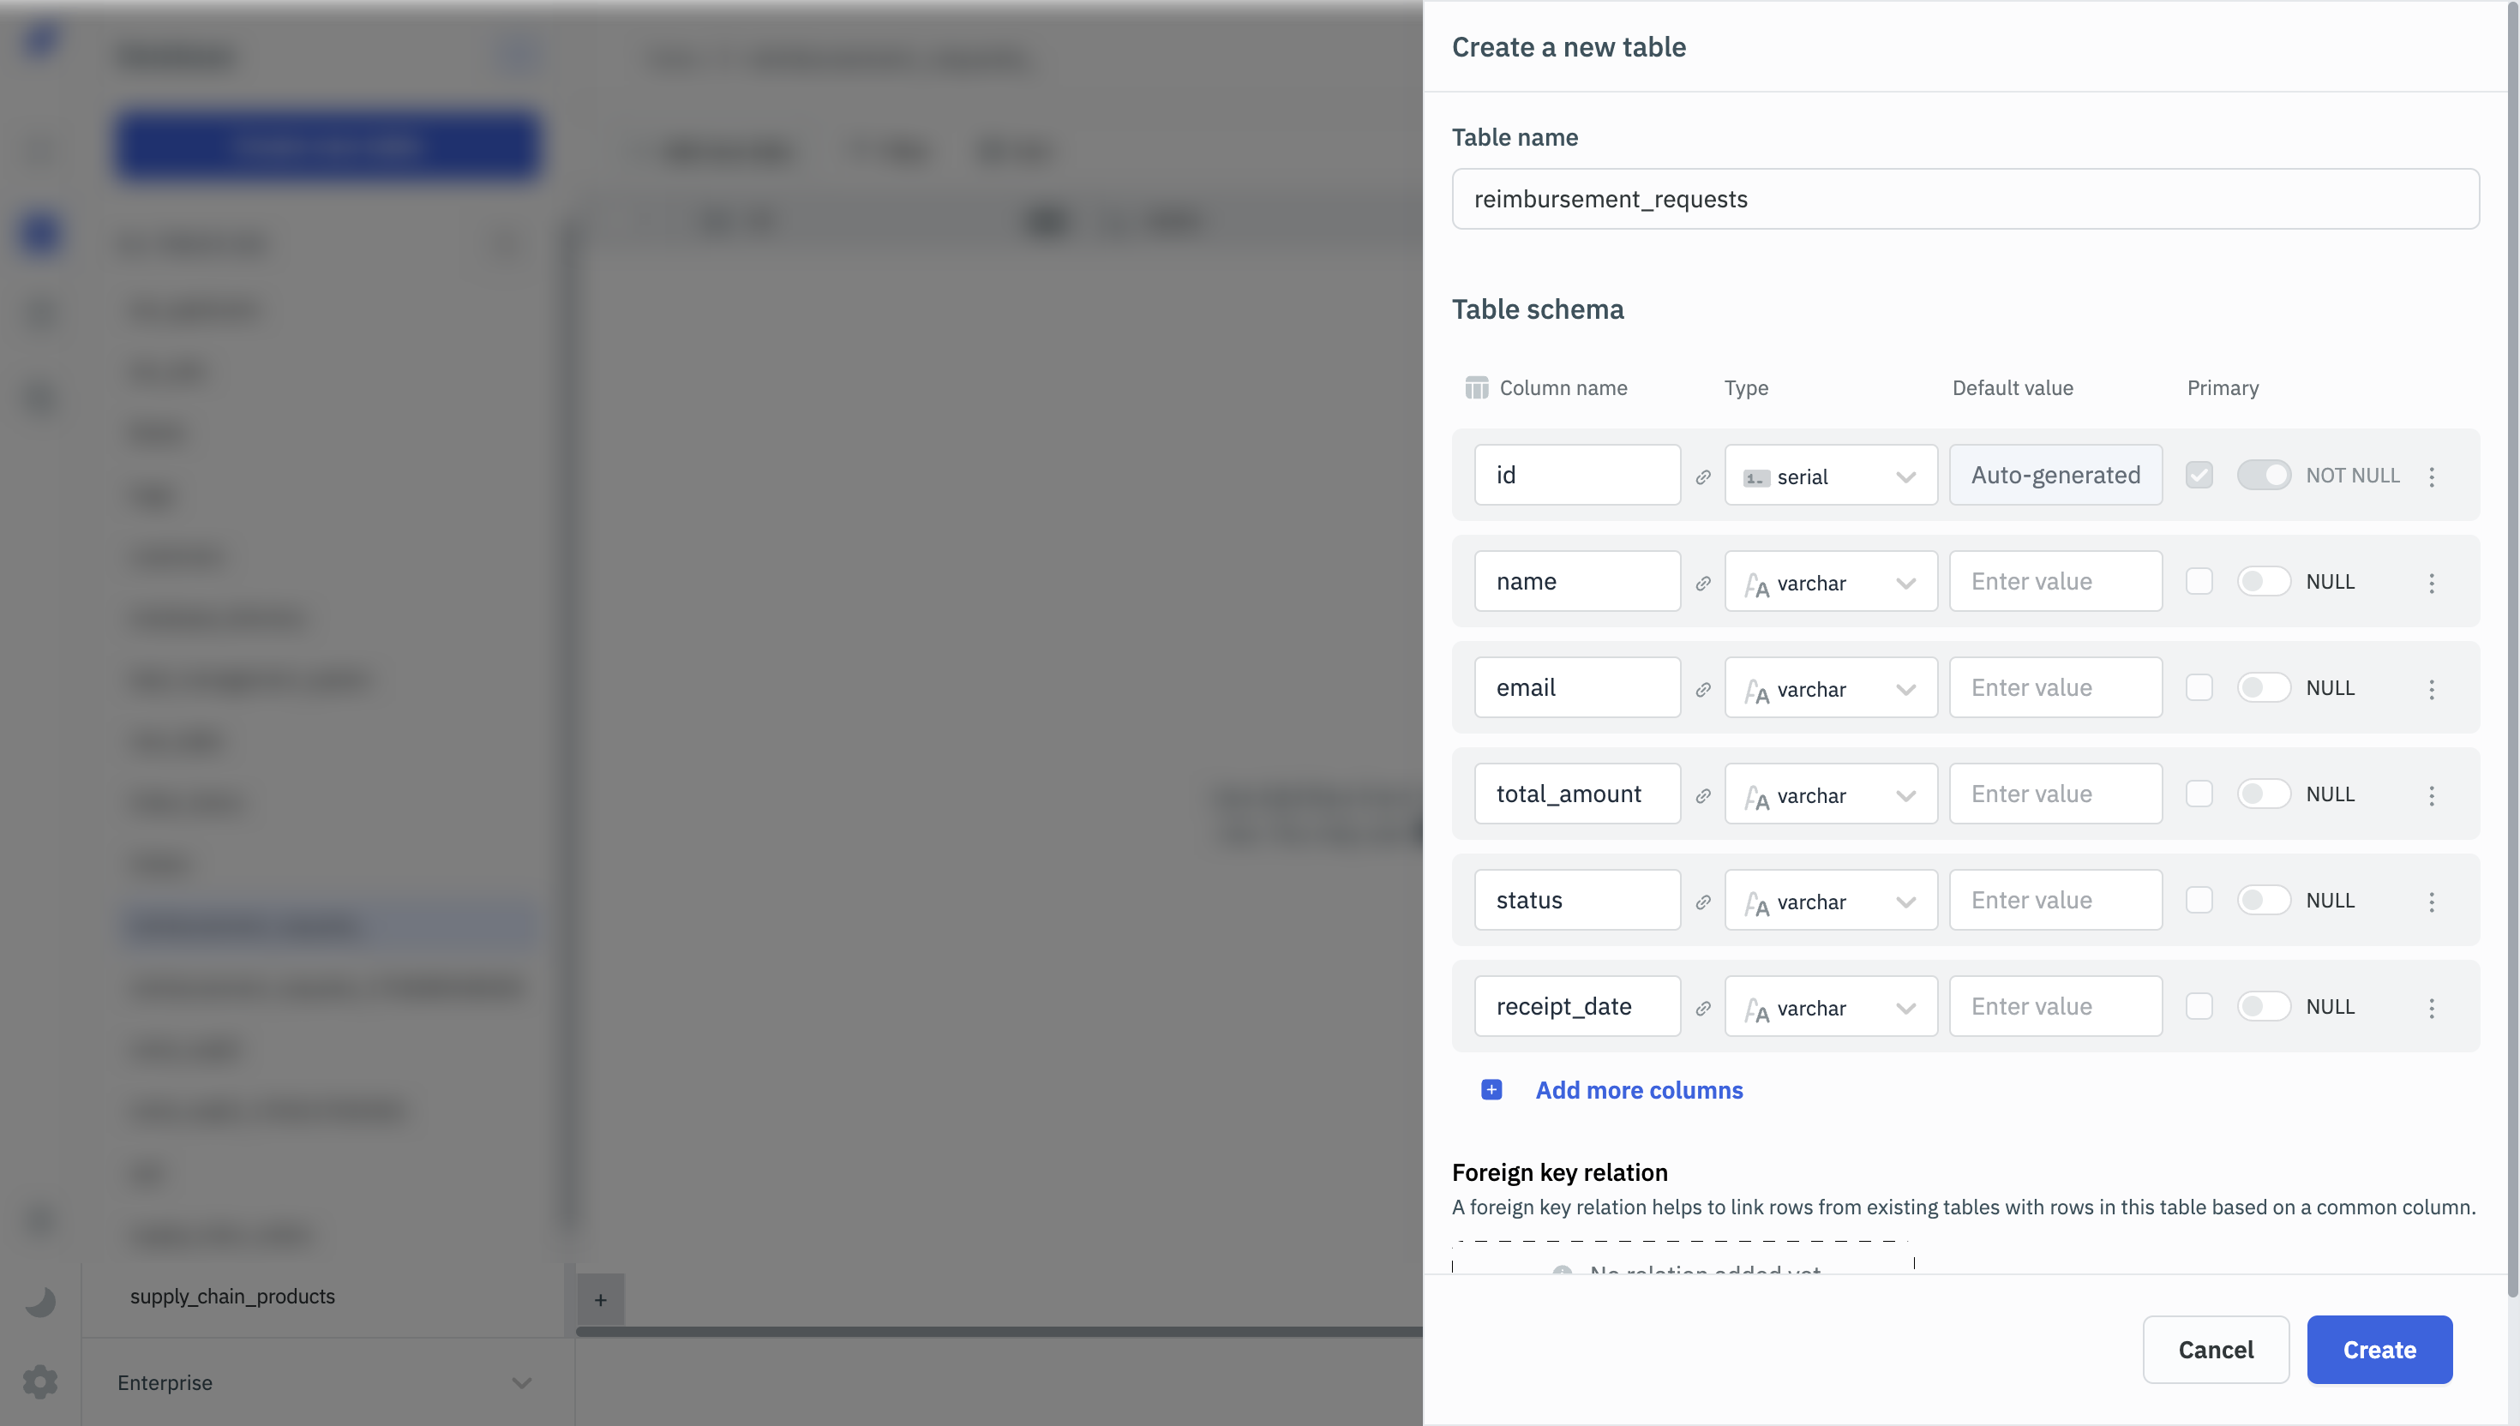Toggle dark mode moon icon

click(40, 1301)
